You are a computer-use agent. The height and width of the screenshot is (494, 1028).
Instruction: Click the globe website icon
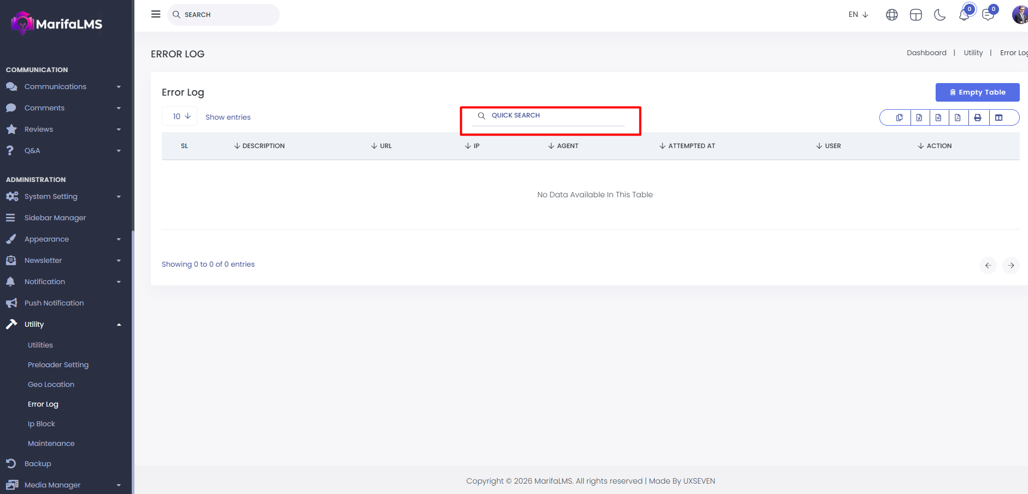pos(892,15)
